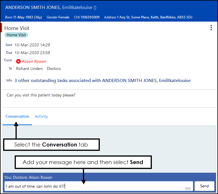Viewport: 218px width, 194px height.
Task: Select recipient Richard Linden
Action: 29,69
